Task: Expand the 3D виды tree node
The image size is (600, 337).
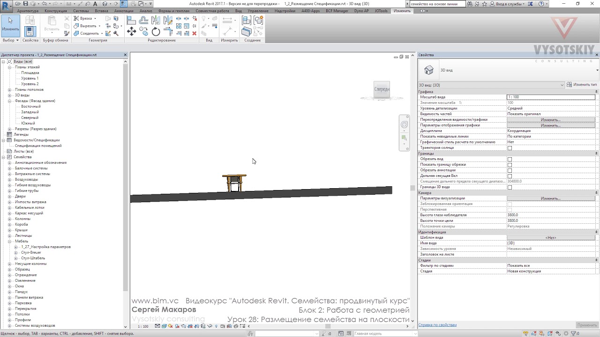Action: click(9, 95)
